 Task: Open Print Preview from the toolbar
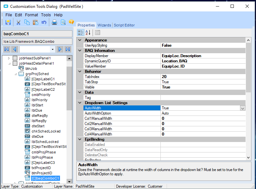pos(63,22)
